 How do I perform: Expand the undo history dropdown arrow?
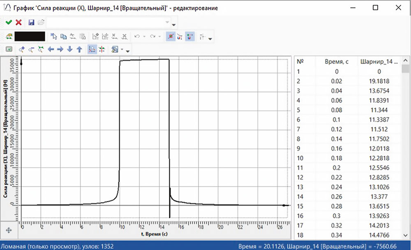[x=144, y=37]
